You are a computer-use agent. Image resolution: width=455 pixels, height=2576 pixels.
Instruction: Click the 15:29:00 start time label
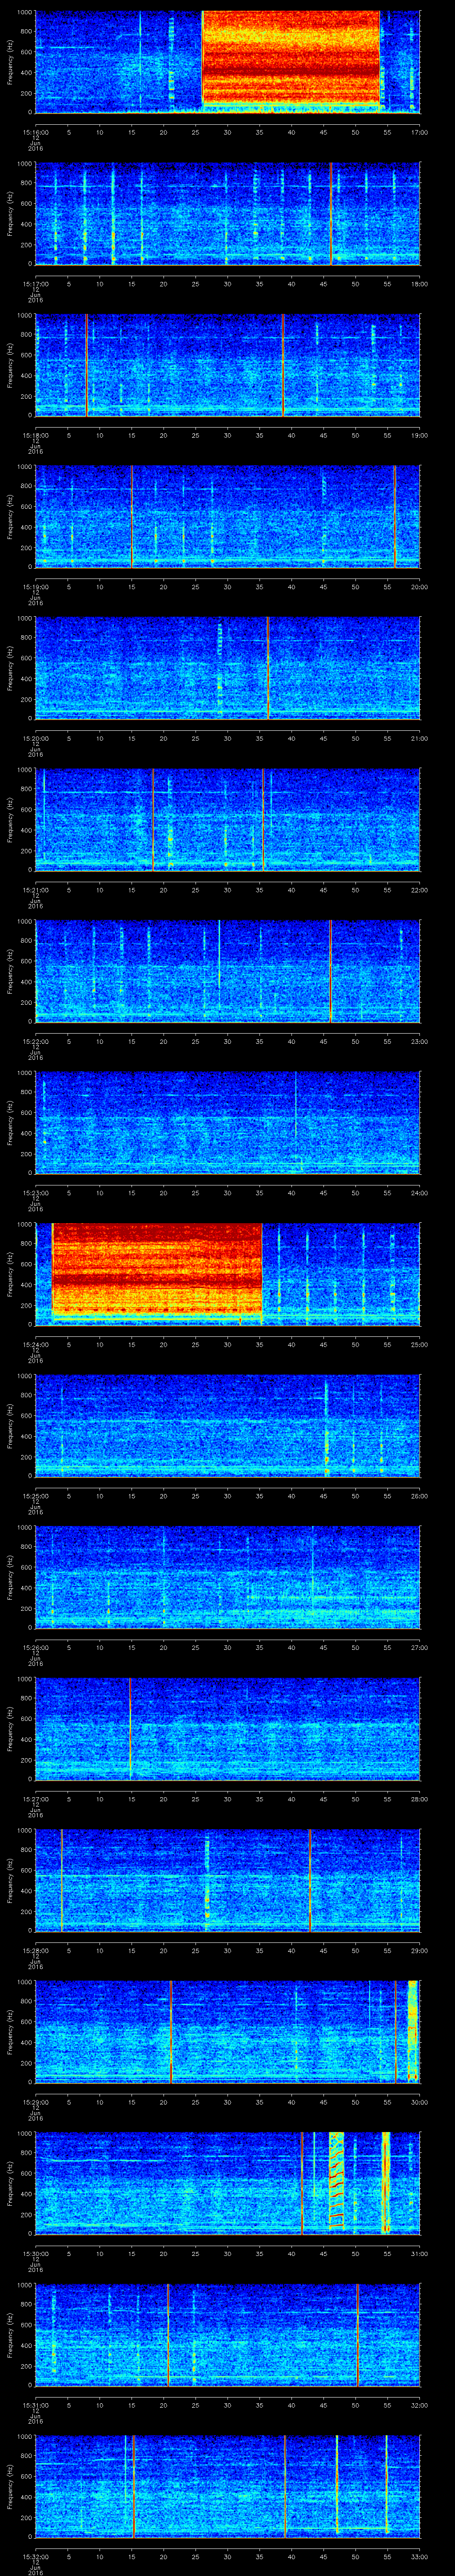point(35,2101)
